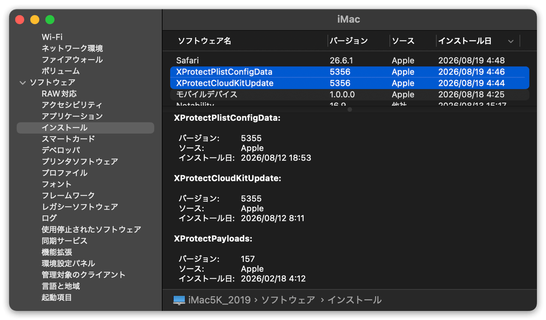Screen dimensions: 546x320
Task: Select the XProtectCloudKitUpdate row
Action: 349,83
